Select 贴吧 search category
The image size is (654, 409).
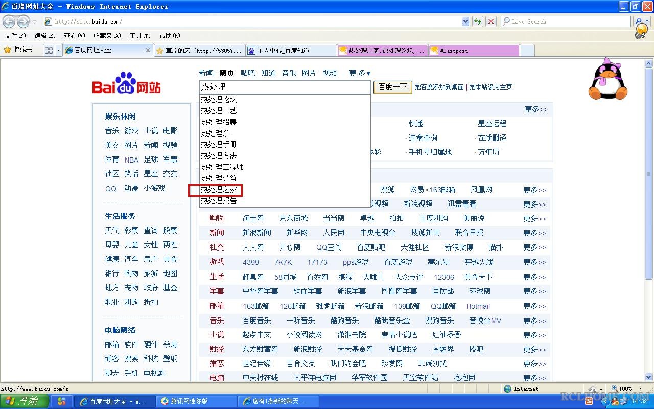[248, 73]
